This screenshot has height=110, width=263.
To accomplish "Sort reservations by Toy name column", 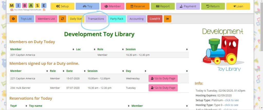I will point(79,106).
